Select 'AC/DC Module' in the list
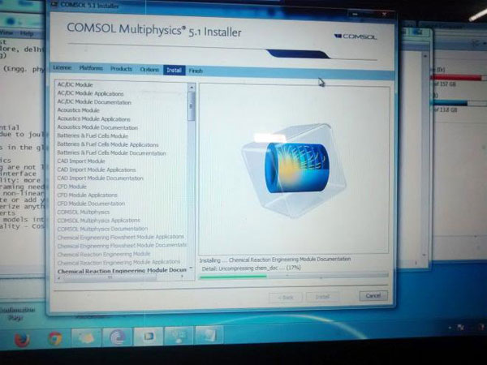 point(75,84)
